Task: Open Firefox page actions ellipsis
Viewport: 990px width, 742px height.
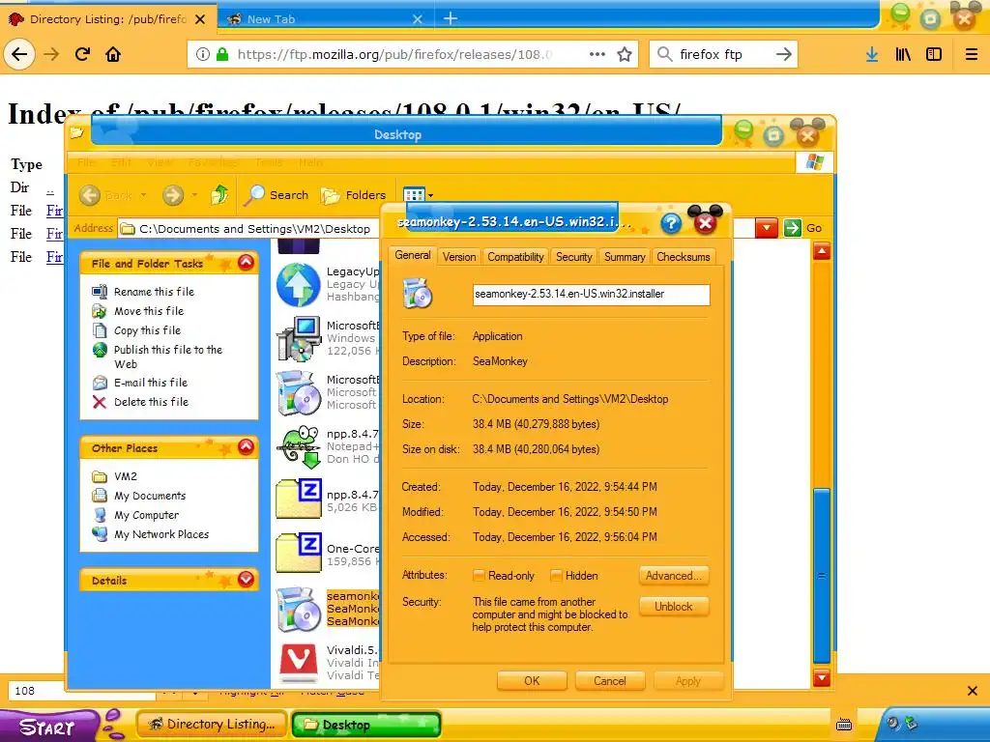Action: pos(597,54)
